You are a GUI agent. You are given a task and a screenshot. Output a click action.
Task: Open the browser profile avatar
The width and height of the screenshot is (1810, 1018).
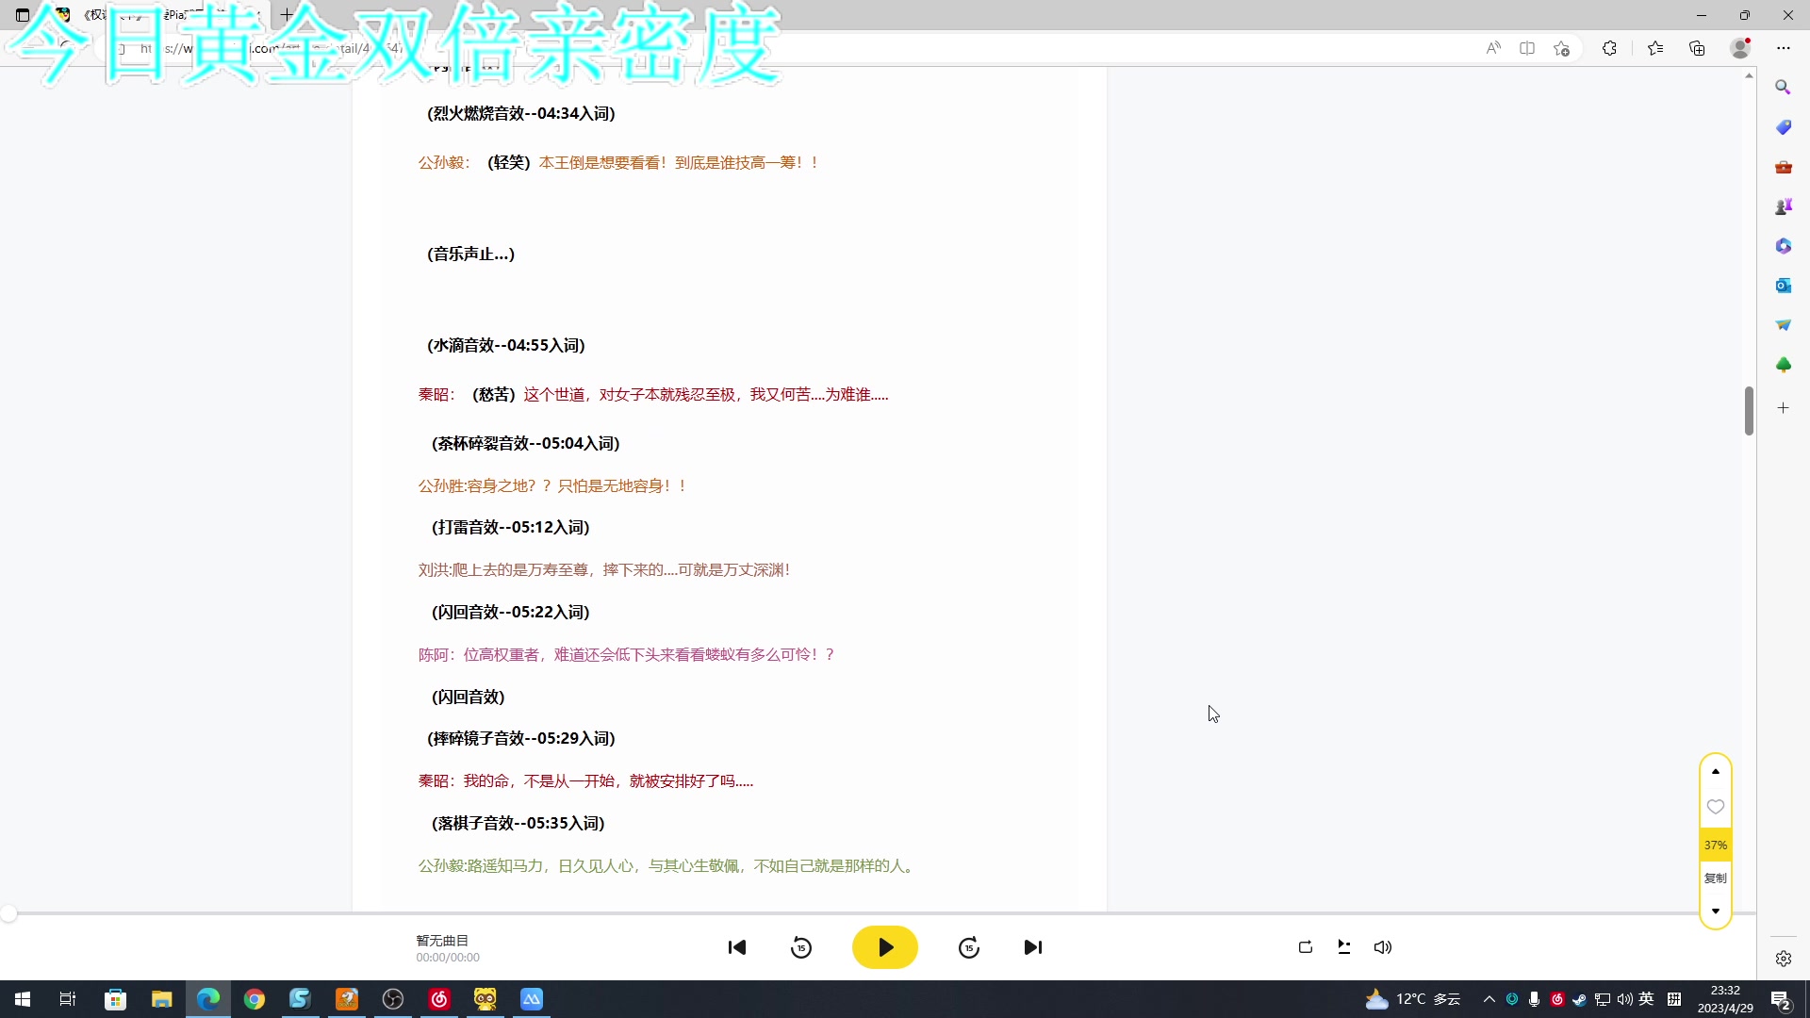(x=1740, y=48)
